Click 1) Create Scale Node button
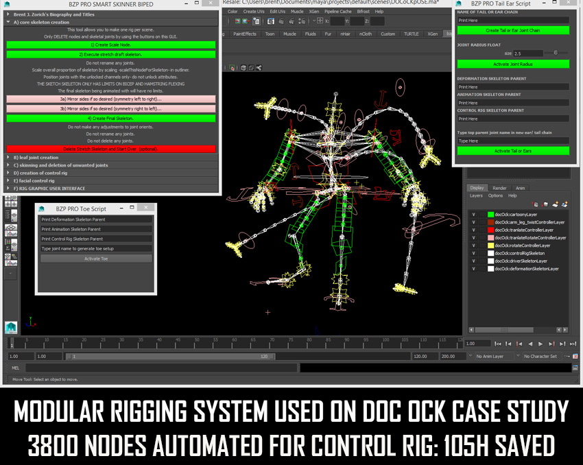 [111, 45]
